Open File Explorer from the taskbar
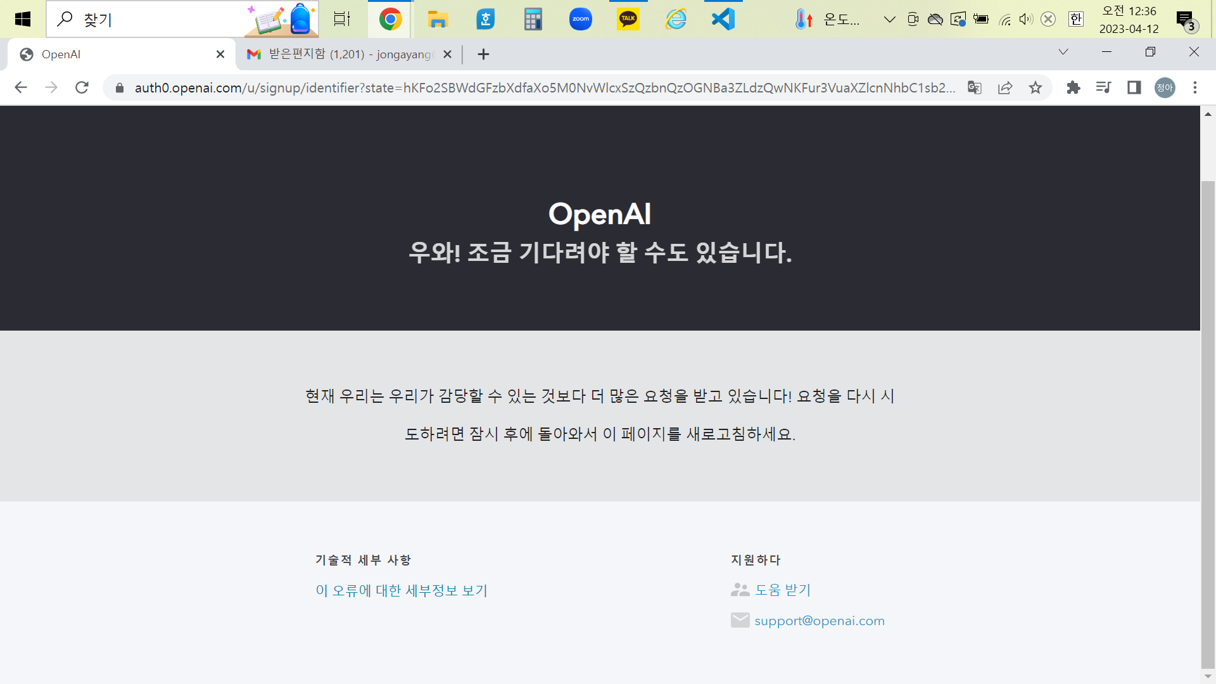 click(x=438, y=19)
